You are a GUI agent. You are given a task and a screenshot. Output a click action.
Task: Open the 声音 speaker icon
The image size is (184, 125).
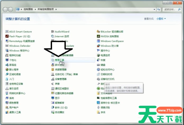click(52, 84)
